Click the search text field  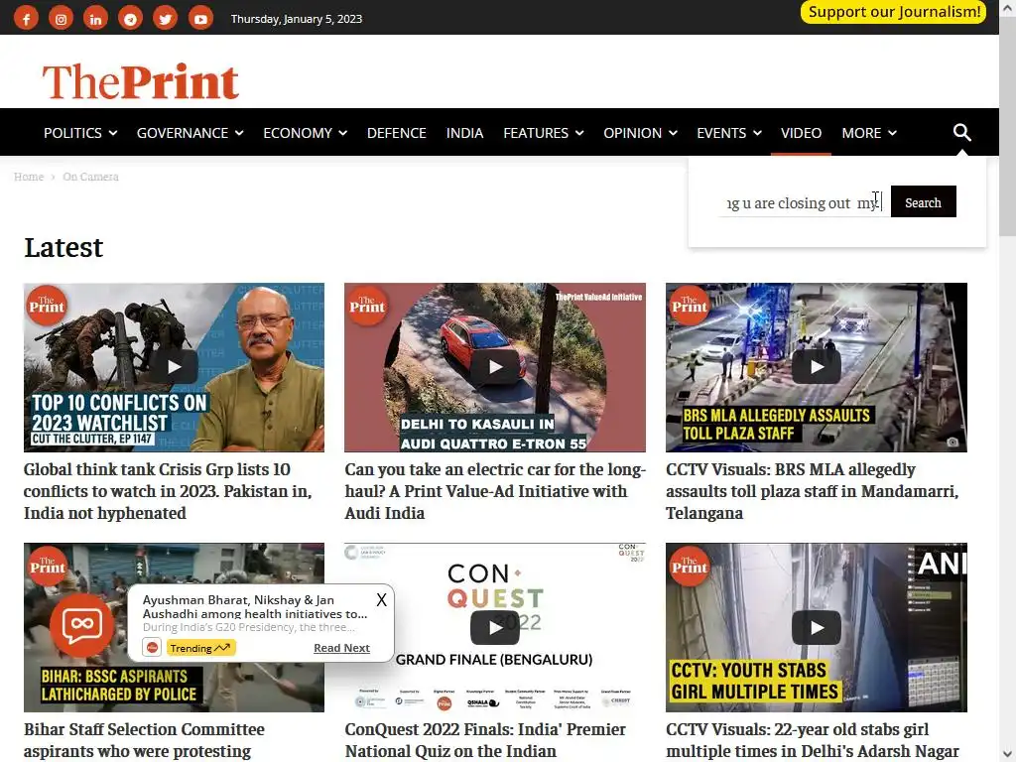click(x=804, y=202)
